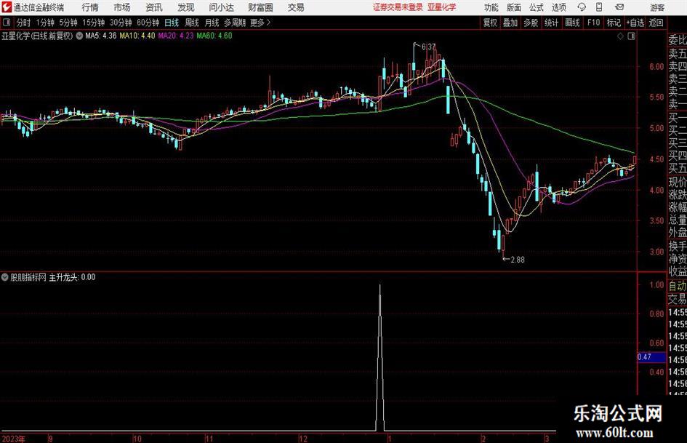The height and width of the screenshot is (443, 687).
Task: Switch to 60分钟 chart period
Action: pos(148,23)
